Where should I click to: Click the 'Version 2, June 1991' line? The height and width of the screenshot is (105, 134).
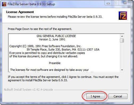[52, 39]
